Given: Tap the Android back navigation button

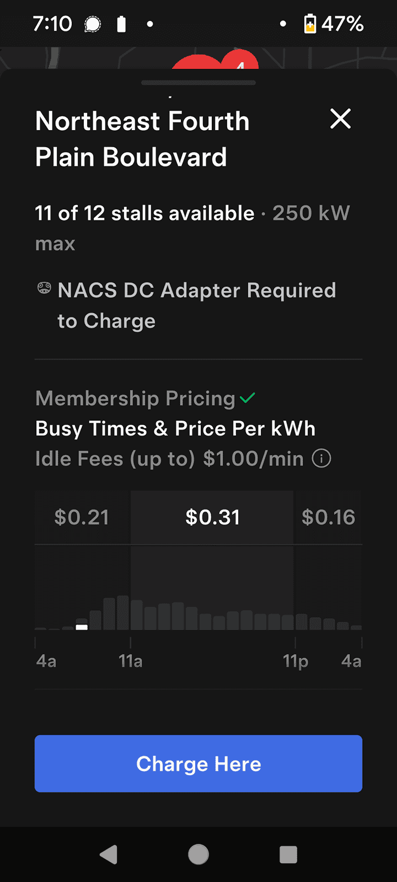Looking at the screenshot, I should click(x=109, y=854).
